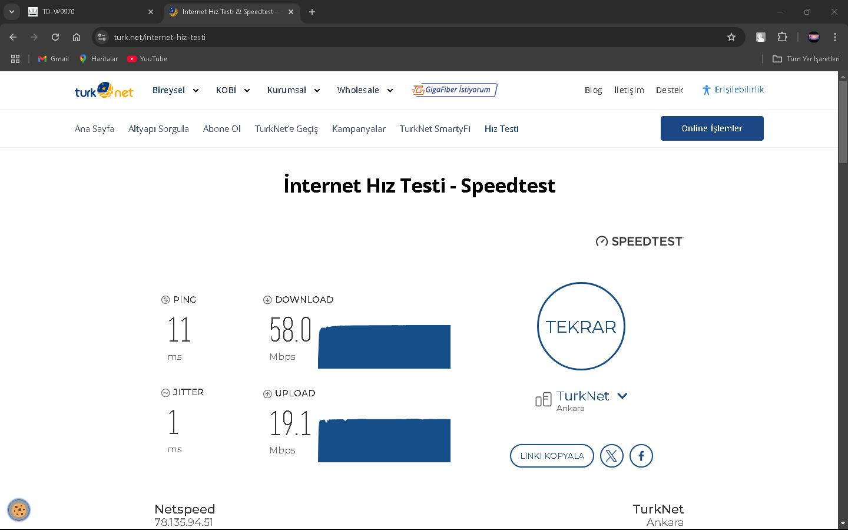Click the TurkNet logo
This screenshot has width=848, height=530.
[x=104, y=90]
